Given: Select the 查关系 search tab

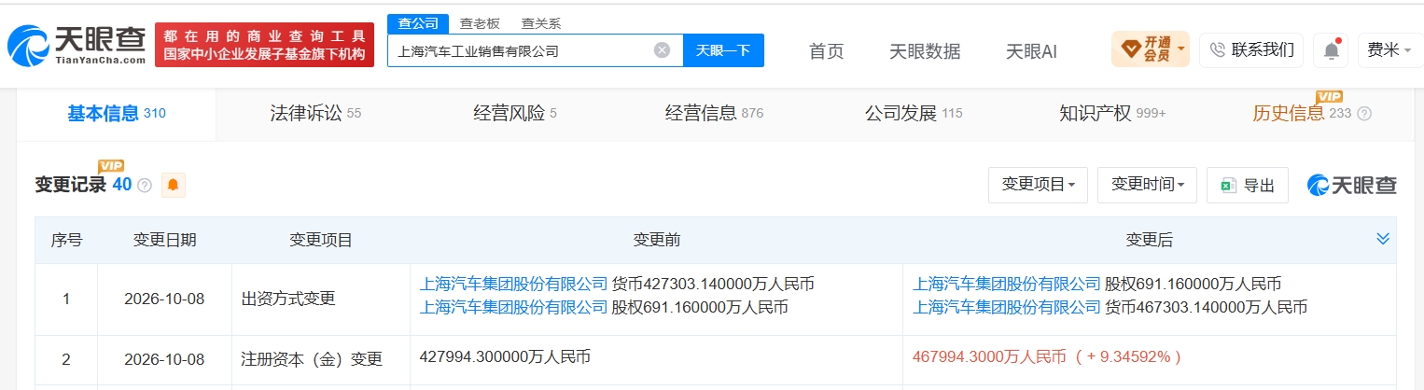Looking at the screenshot, I should click(x=541, y=23).
